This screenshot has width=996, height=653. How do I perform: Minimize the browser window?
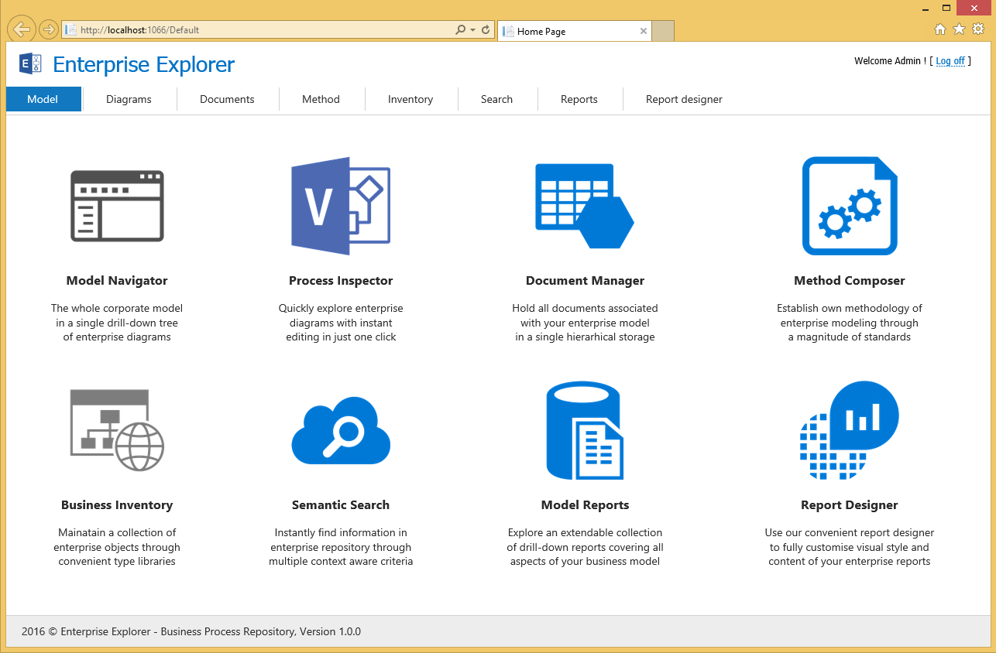(x=924, y=8)
